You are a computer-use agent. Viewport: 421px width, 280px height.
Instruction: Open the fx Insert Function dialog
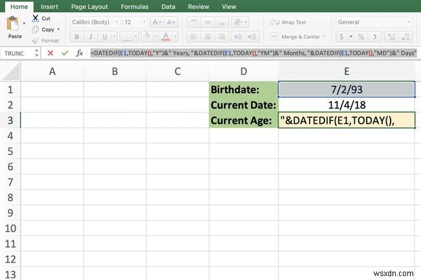[79, 52]
